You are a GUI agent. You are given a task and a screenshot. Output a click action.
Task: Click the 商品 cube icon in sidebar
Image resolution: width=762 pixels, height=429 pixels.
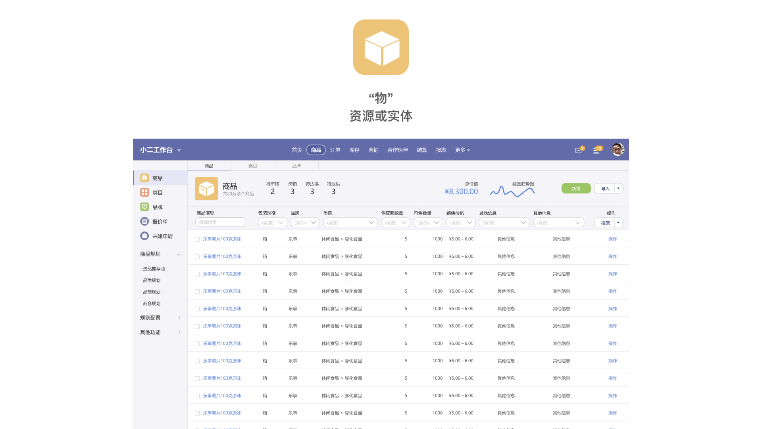(x=144, y=178)
